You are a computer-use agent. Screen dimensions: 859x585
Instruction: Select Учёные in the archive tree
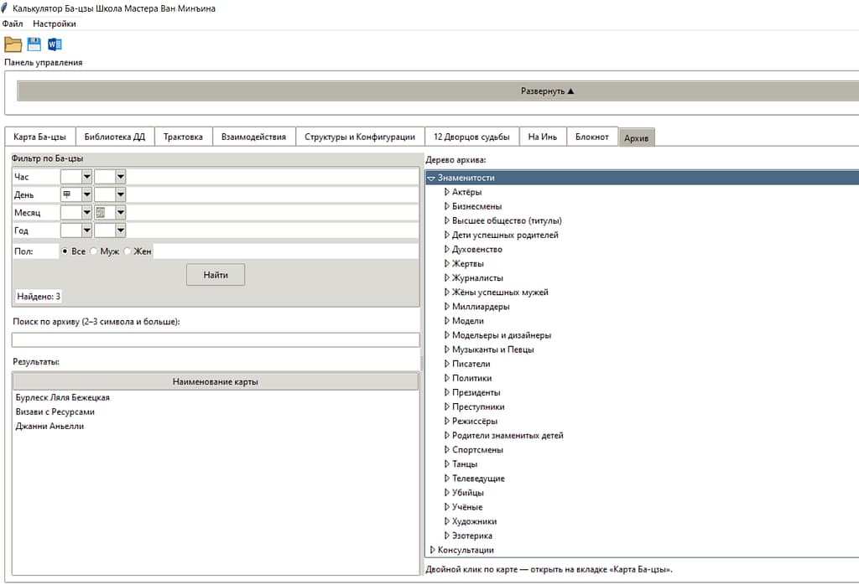pos(467,507)
